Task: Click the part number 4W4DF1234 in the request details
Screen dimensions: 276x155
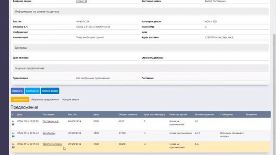Action: (82, 22)
